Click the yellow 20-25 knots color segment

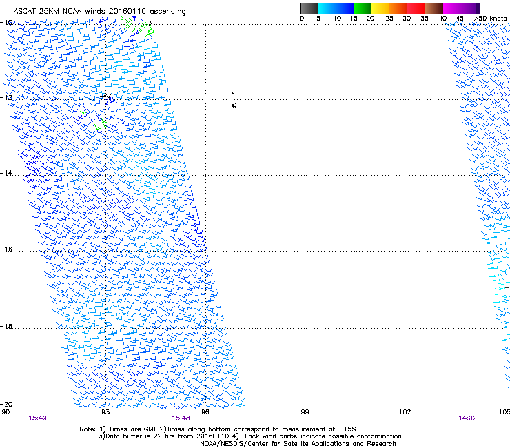380,8
